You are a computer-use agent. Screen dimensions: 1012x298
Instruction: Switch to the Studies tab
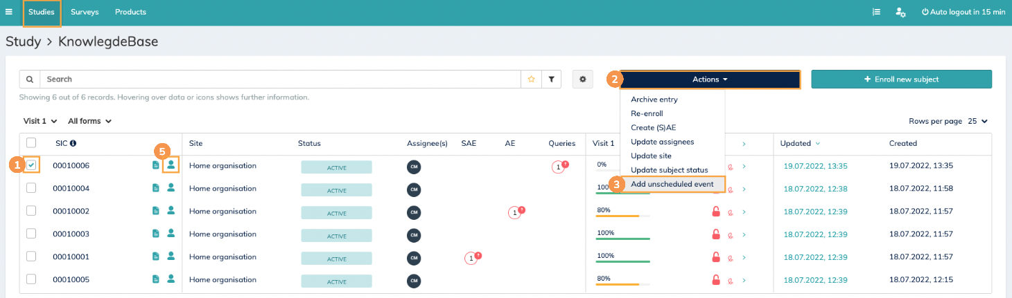coord(42,12)
